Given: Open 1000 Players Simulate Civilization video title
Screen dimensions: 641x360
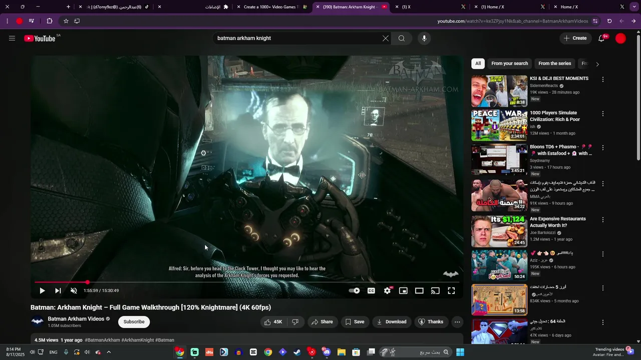Looking at the screenshot, I should tap(555, 116).
